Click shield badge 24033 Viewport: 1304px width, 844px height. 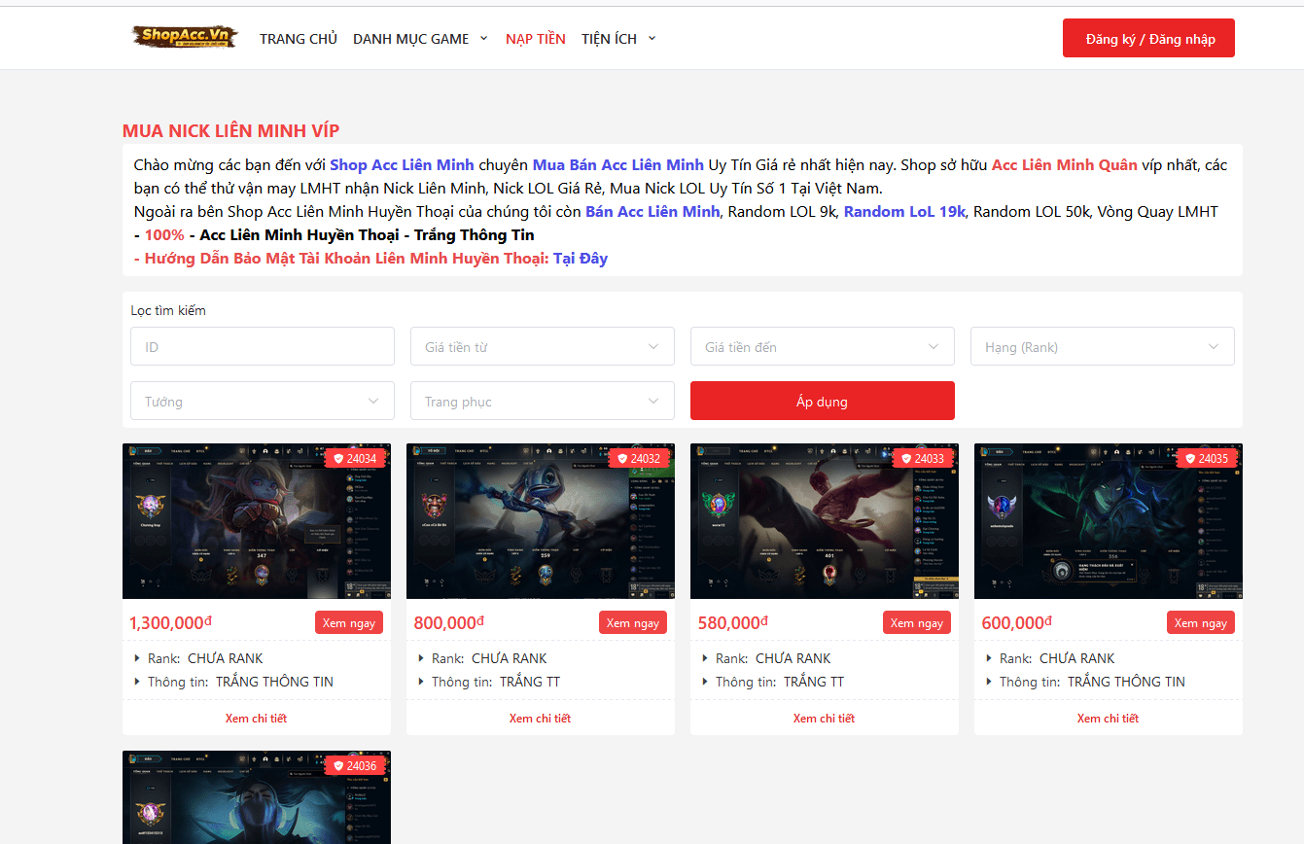pos(922,458)
